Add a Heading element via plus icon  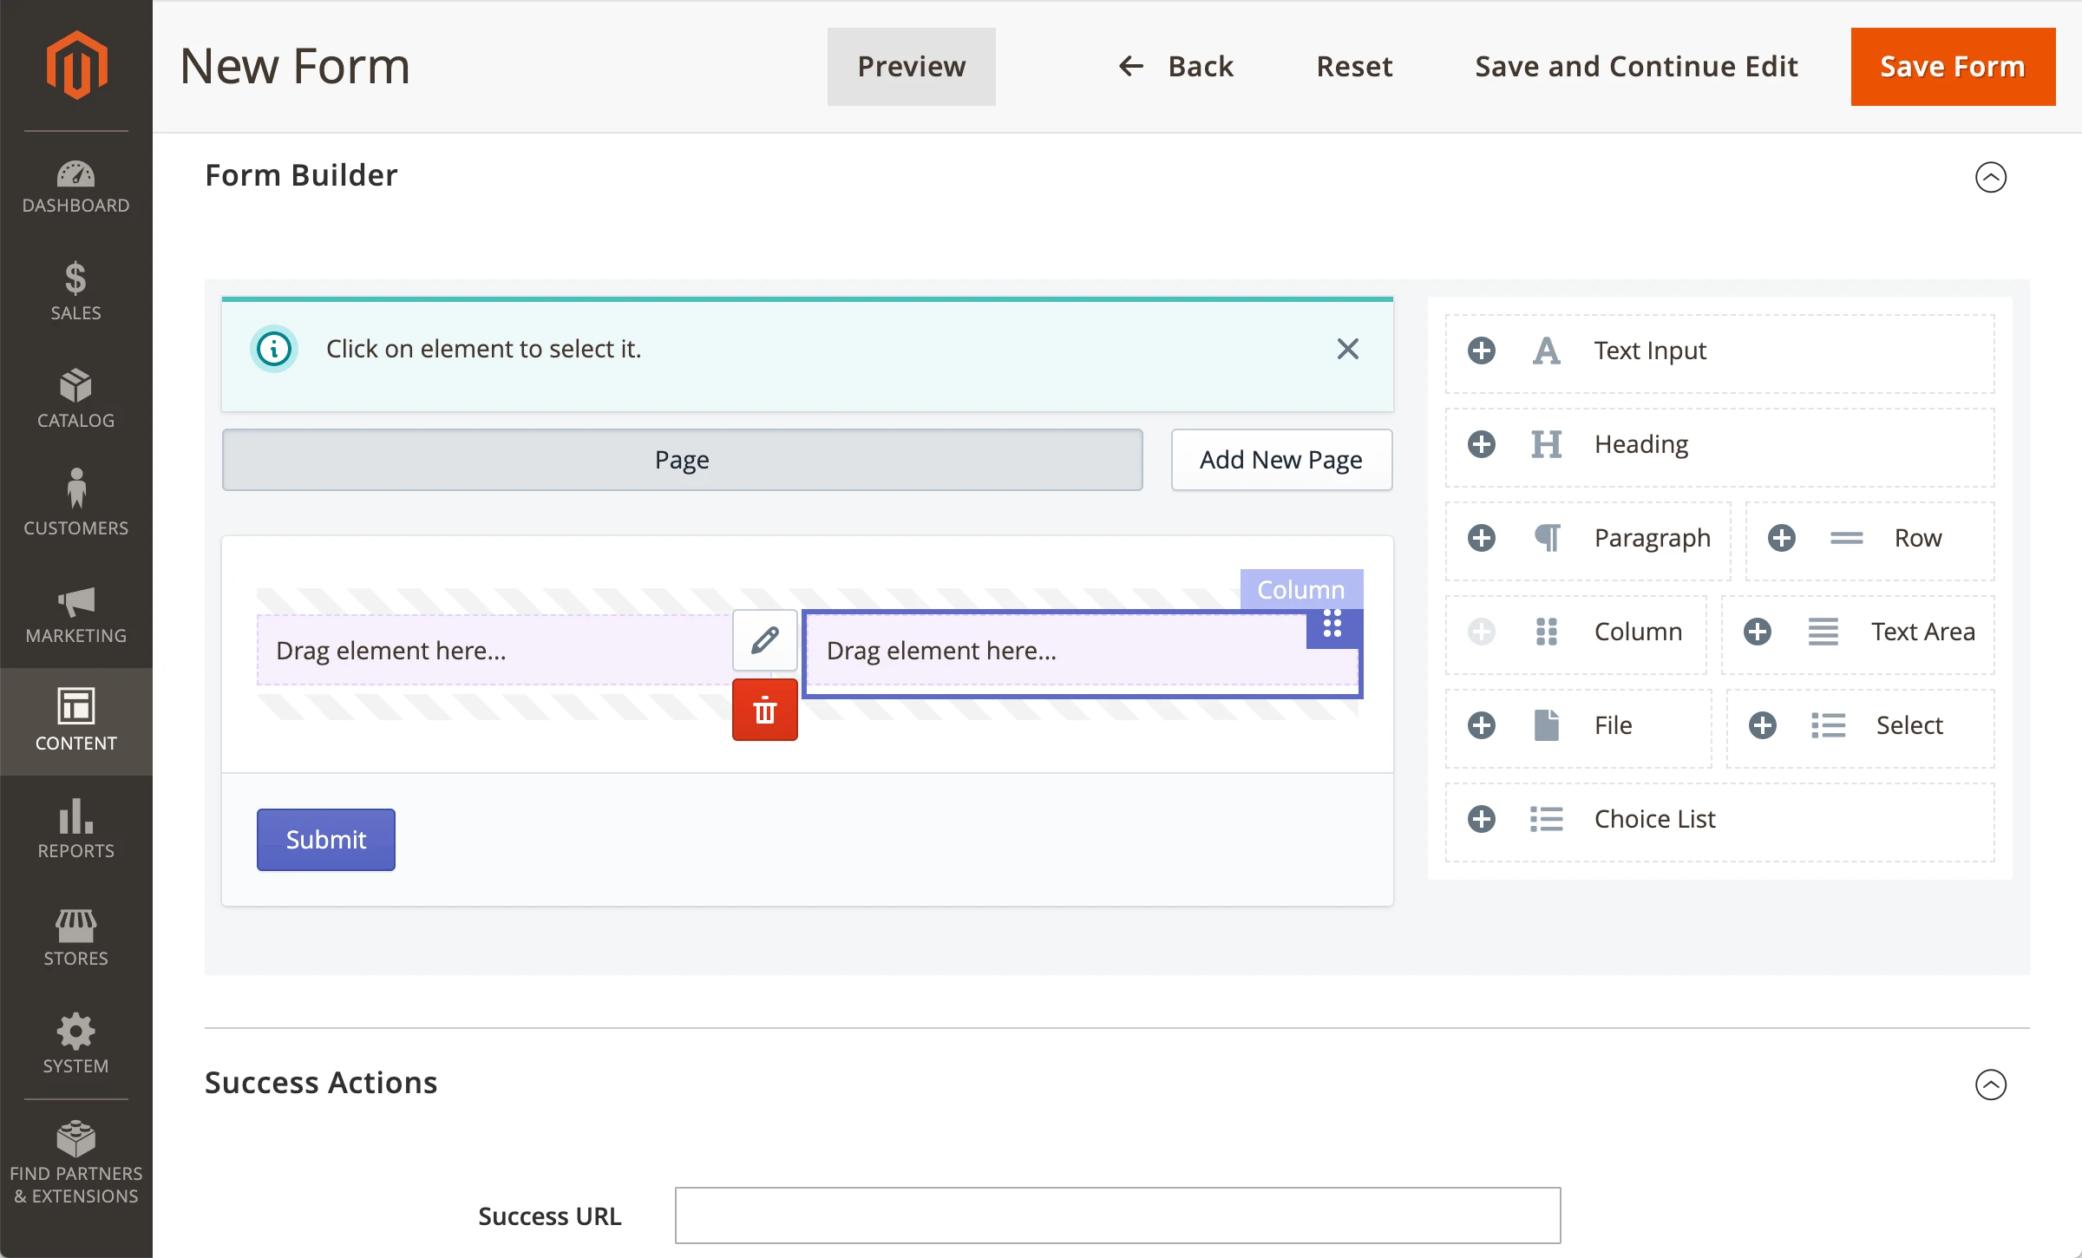coord(1482,444)
